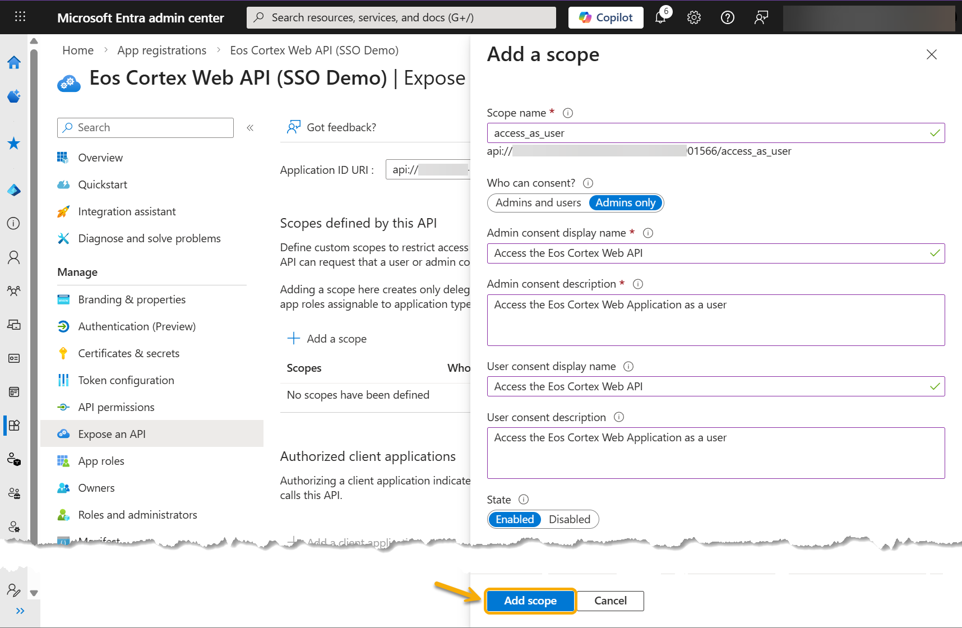Click the Token configuration icon
The height and width of the screenshot is (628, 962).
click(x=63, y=380)
